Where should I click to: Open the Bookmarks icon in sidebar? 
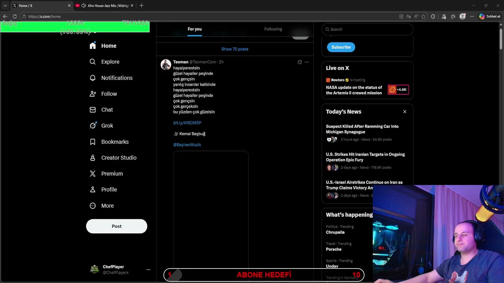click(x=93, y=142)
